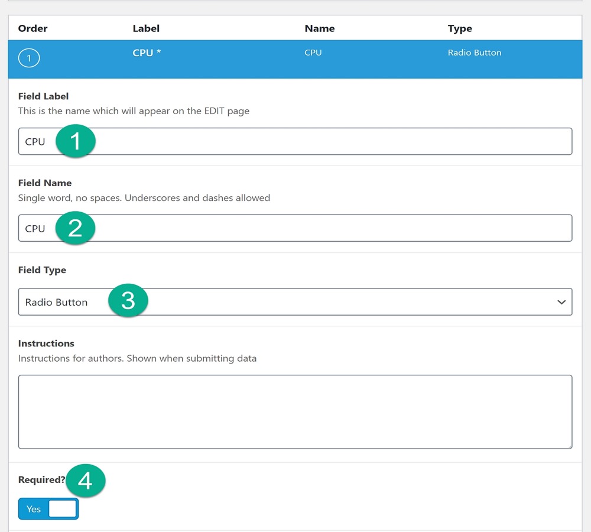Toggle the Required Yes switch
This screenshot has width=591, height=532.
(x=48, y=508)
